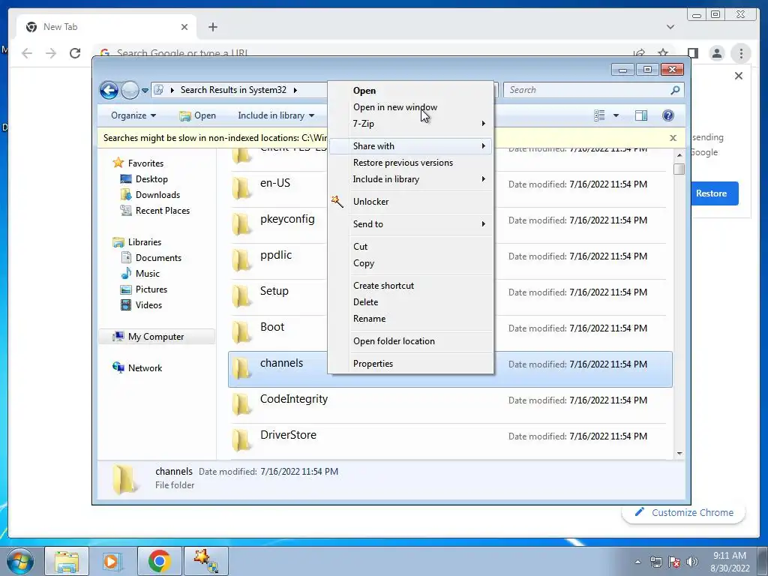768x576 pixels.
Task: Click the Open toolbar button
Action: pyautogui.click(x=198, y=115)
